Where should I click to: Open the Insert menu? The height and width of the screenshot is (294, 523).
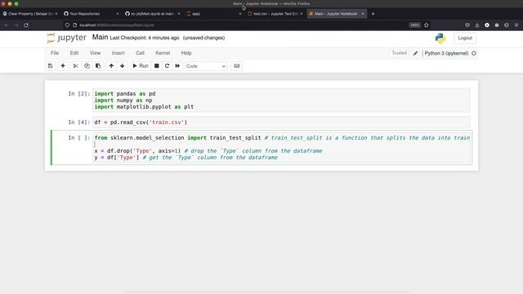118,53
